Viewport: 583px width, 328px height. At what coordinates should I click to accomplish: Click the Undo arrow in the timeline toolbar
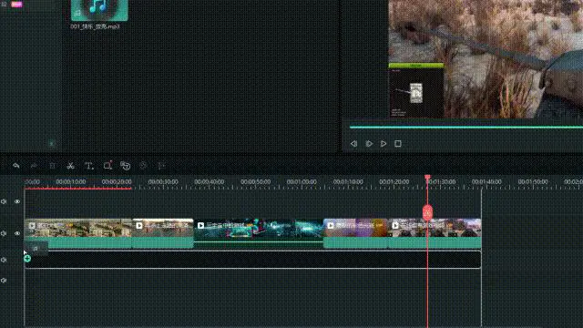(x=16, y=166)
